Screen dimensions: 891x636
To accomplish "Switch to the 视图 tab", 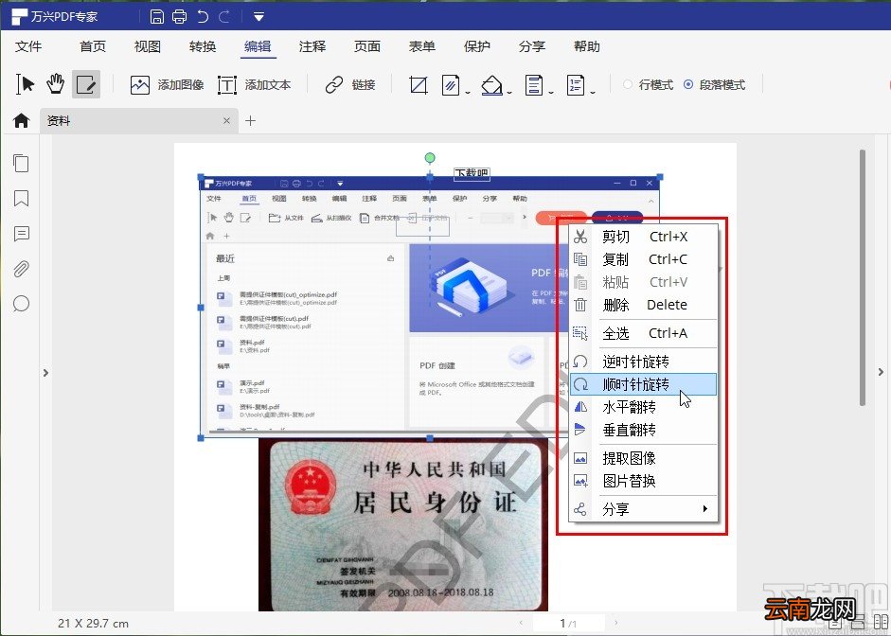I will [147, 46].
